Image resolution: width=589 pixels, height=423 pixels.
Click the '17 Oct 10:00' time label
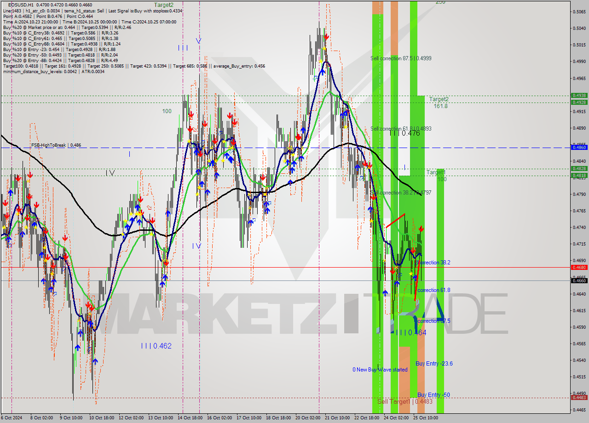[x=249, y=418]
